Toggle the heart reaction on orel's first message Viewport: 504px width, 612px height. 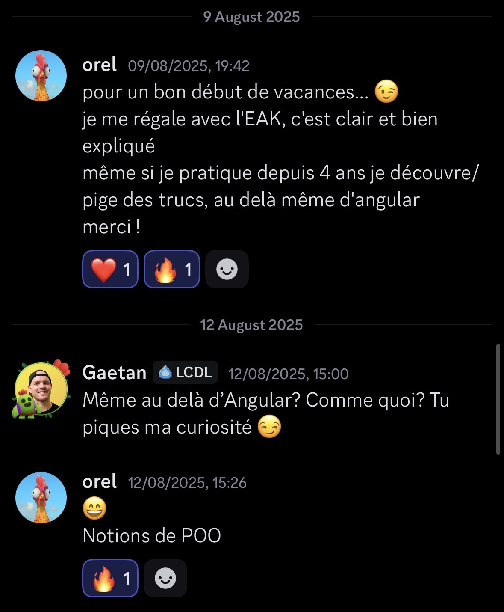coord(109,269)
